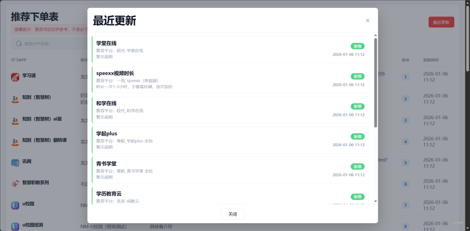Click sort badge 6 in 智慧职教系列 row
This screenshot has width=470, height=231.
point(405,184)
